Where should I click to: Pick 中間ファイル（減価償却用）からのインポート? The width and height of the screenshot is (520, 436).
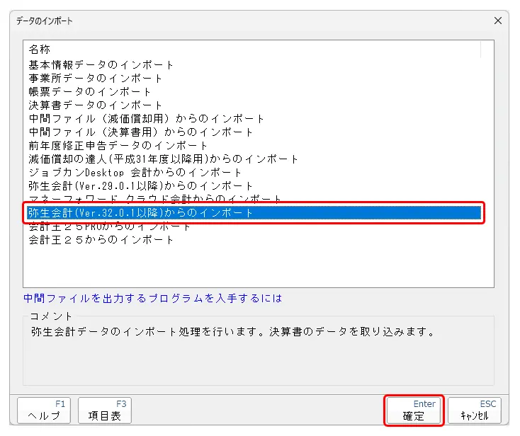click(x=147, y=118)
